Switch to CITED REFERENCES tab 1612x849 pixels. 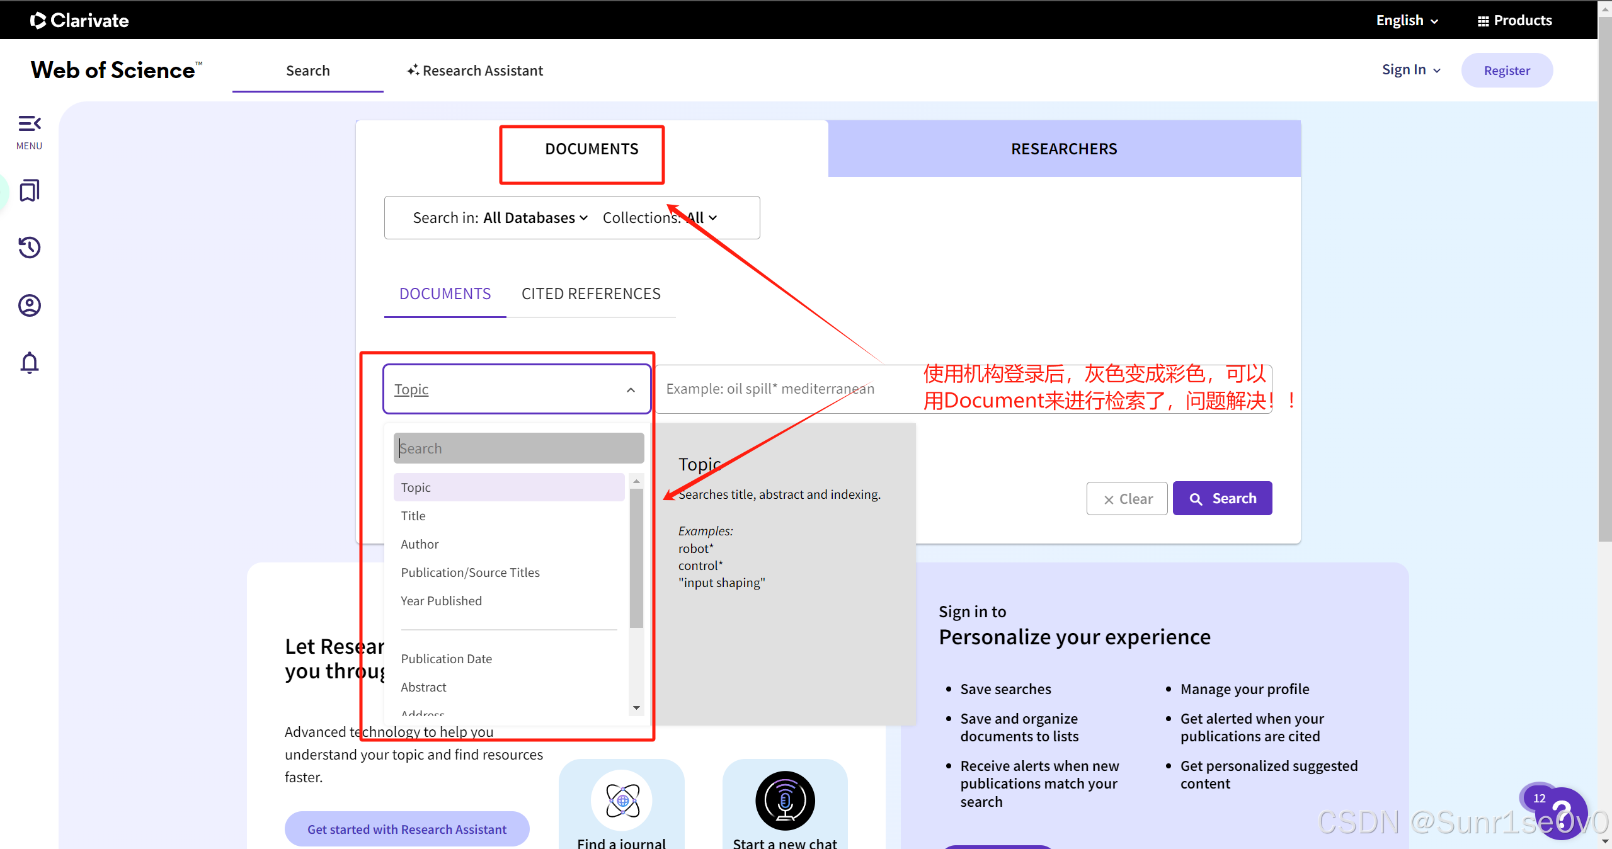click(x=590, y=294)
